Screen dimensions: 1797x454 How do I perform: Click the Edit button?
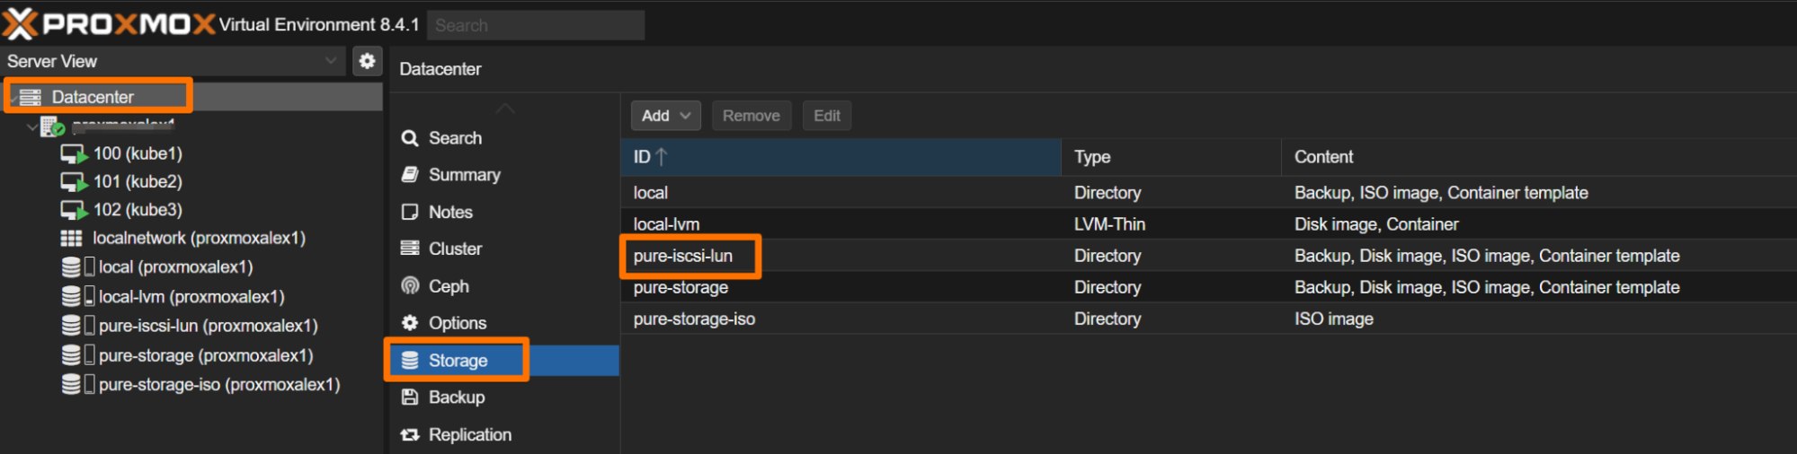[826, 116]
